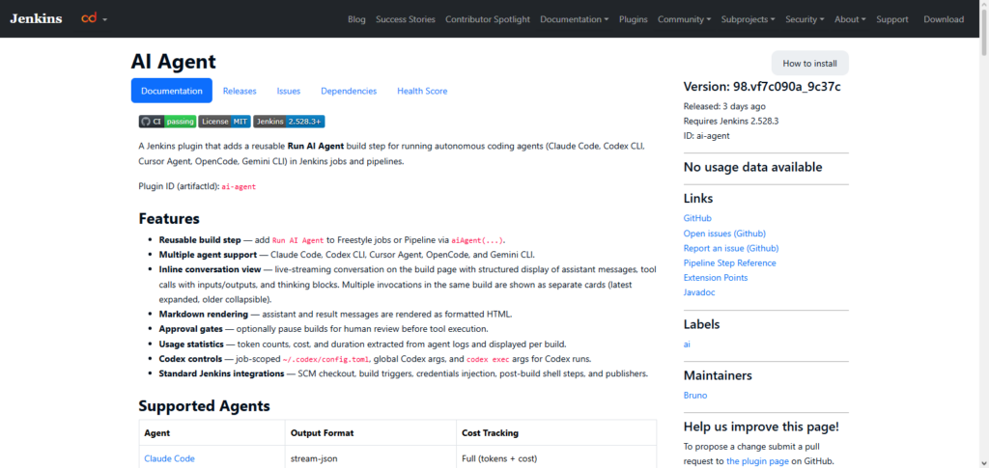This screenshot has width=989, height=468.
Task: Switch to the Health Score tab
Action: pos(422,91)
